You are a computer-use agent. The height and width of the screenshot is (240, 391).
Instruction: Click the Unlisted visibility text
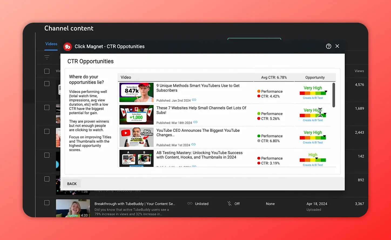202,204
